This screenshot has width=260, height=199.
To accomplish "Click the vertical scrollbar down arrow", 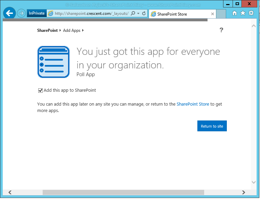I will (254, 182).
